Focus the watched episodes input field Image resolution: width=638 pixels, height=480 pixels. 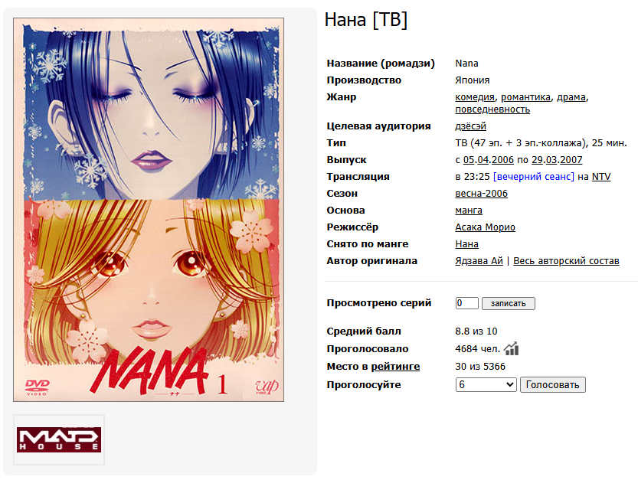(x=466, y=303)
